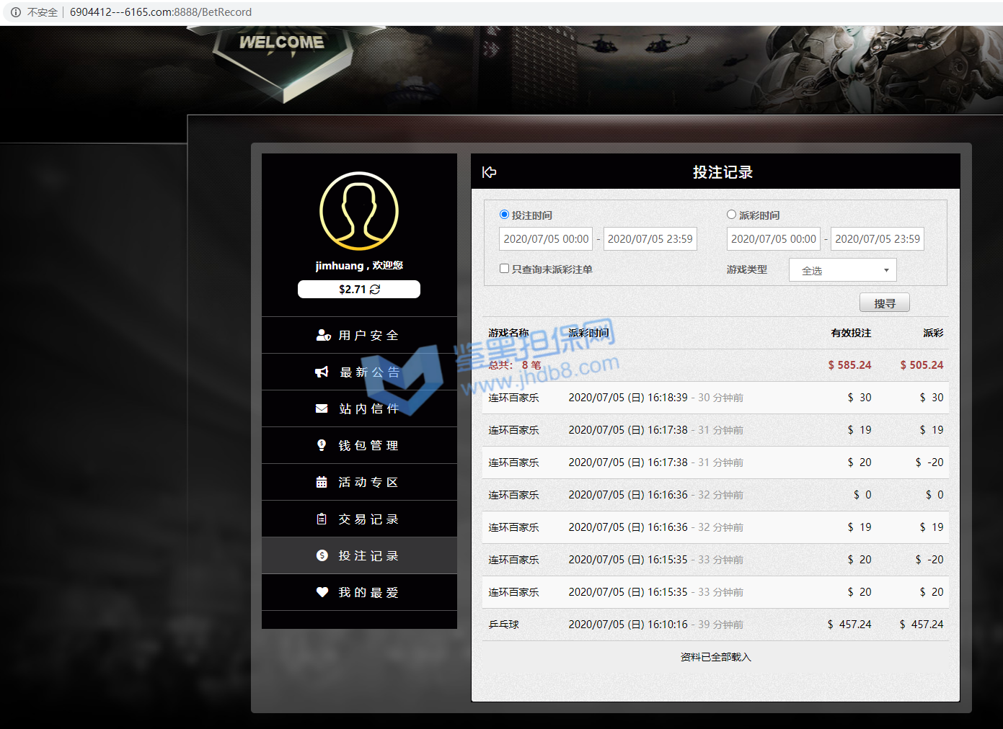Refresh the balance next to $2.71
Image resolution: width=1003 pixels, height=729 pixels.
375,290
